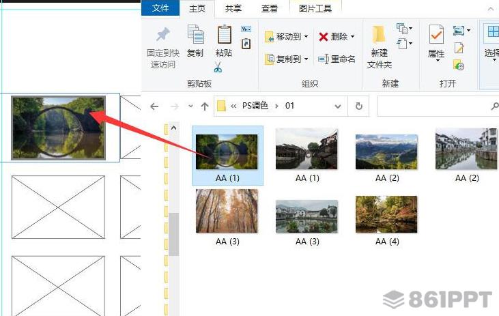Click the « breadcrumb overflow chevron
The width and height of the screenshot is (499, 316).
click(x=233, y=106)
